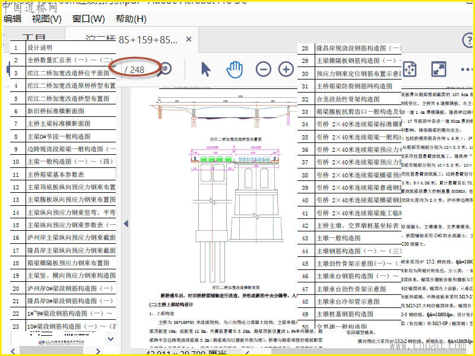Click row 43 主墩一般构造图
475x356 pixels.
pyautogui.click(x=349, y=239)
